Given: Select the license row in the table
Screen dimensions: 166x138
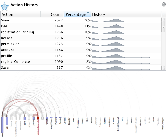Looking at the screenshot, I should coord(81,38).
